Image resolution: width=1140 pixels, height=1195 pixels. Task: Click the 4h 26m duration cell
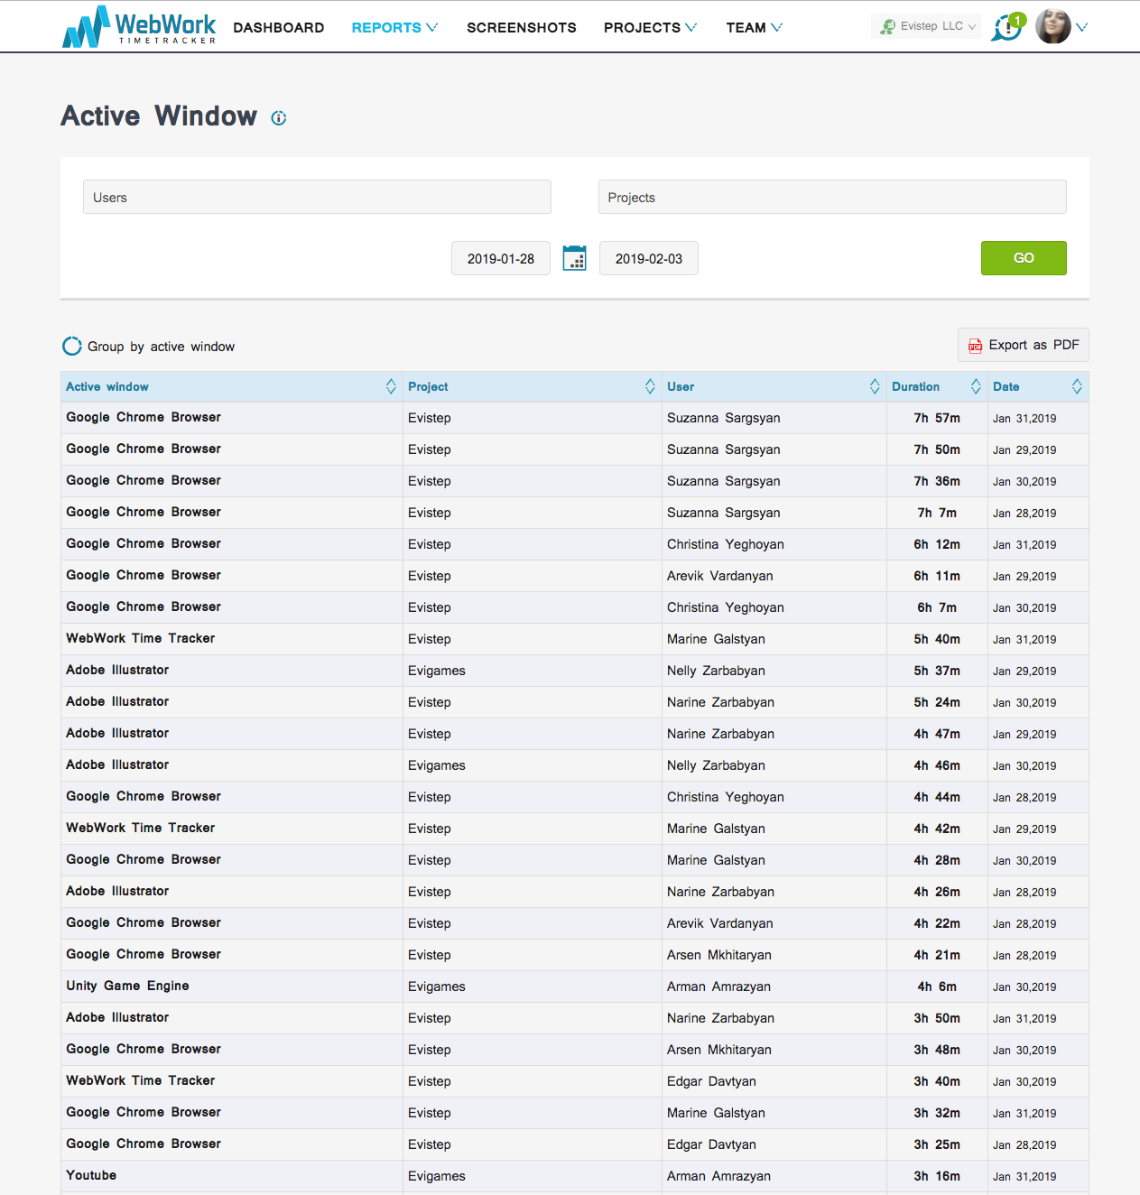pyautogui.click(x=937, y=892)
